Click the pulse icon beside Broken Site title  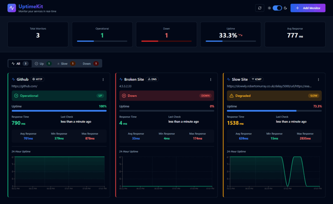(121, 79)
